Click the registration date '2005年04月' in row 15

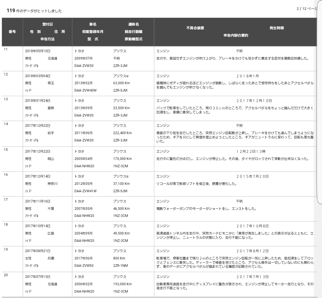[83, 159]
